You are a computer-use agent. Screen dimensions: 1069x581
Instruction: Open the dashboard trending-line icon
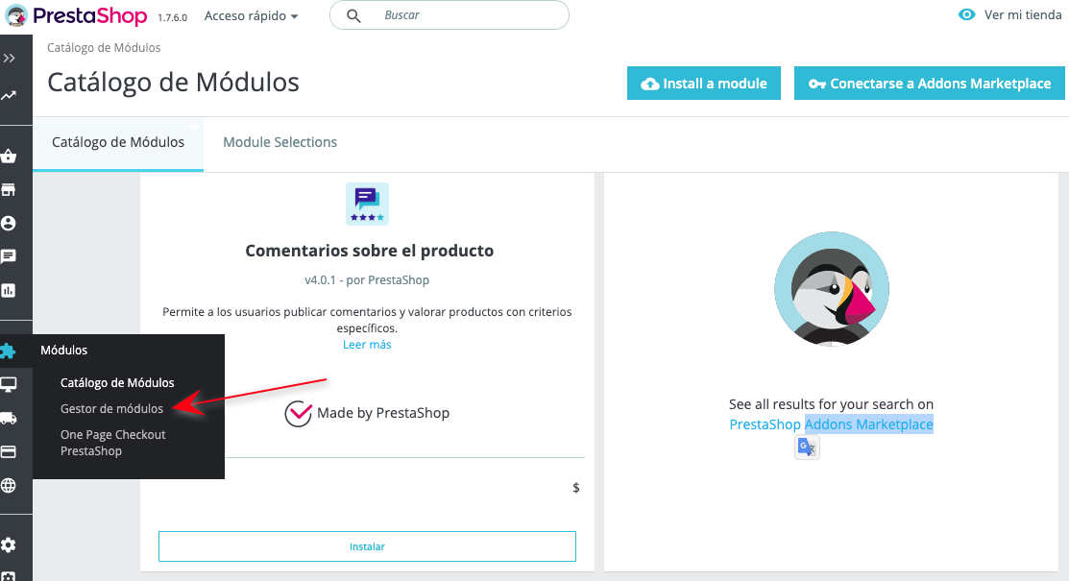point(9,95)
